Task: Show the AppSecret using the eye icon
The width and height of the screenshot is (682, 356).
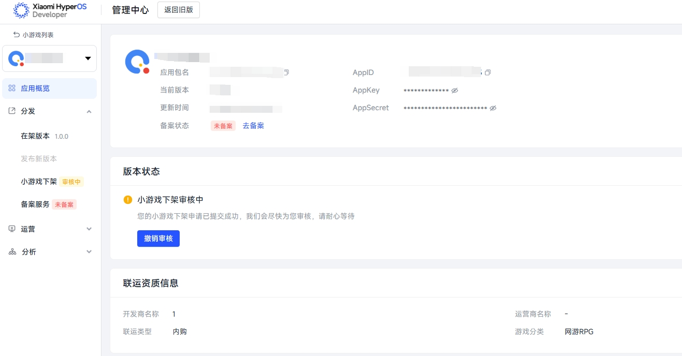Action: [493, 108]
